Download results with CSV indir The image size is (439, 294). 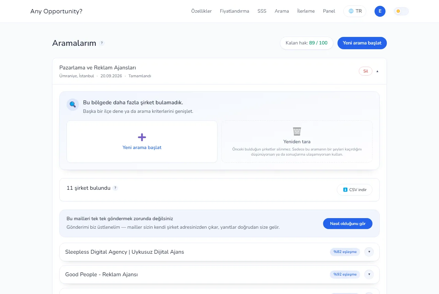point(355,190)
